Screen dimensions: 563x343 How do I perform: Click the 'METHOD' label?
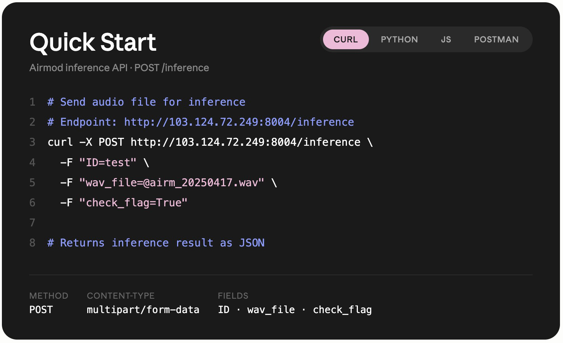[49, 296]
